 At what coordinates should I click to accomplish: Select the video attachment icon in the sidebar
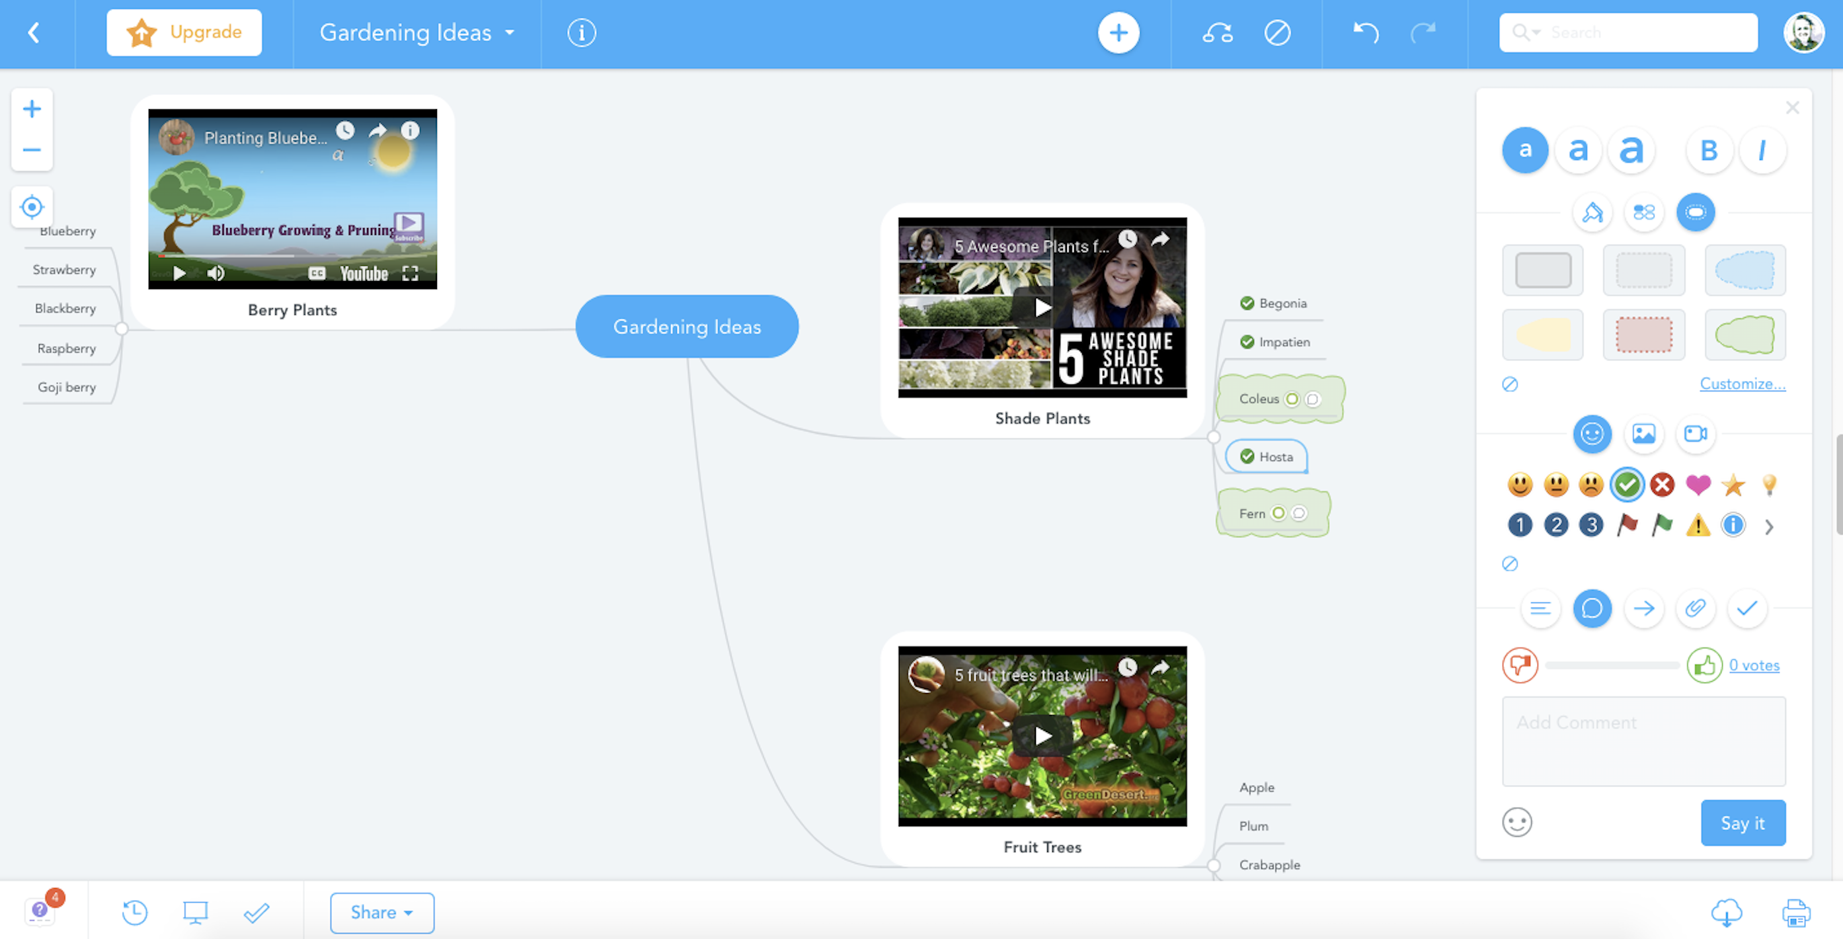coord(1695,434)
